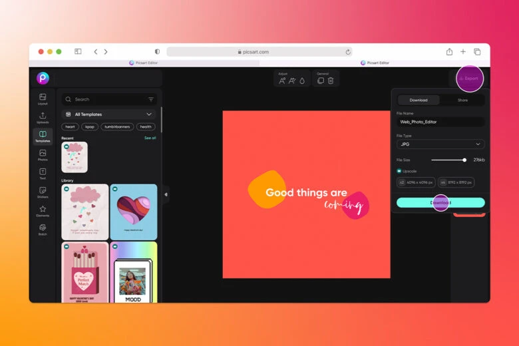Click the File Size slider handle

tap(464, 160)
